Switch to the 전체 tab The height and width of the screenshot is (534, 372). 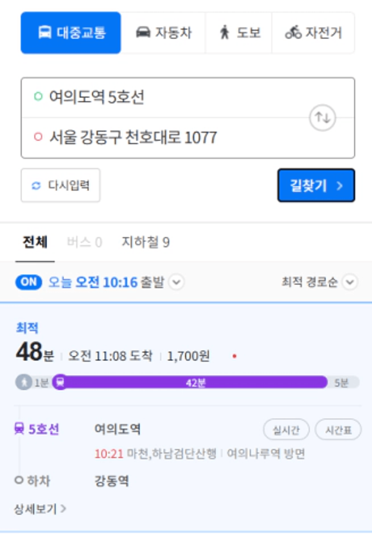[x=35, y=242]
